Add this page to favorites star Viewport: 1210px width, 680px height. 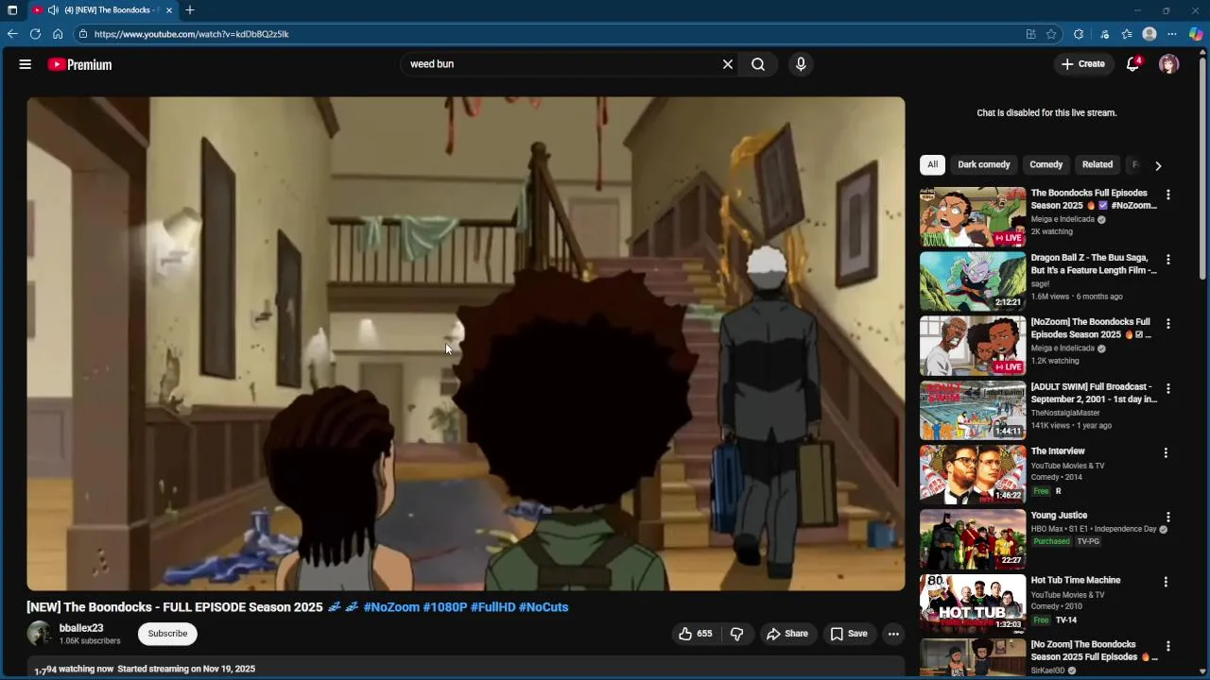coord(1051,34)
